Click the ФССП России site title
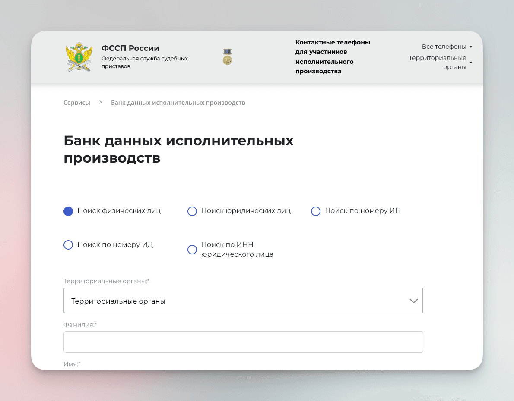 pyautogui.click(x=130, y=48)
